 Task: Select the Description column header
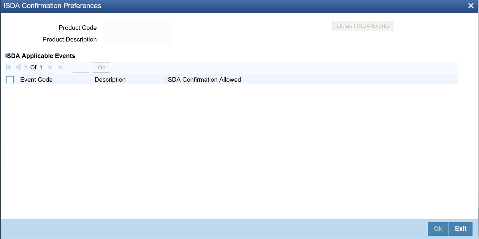[110, 79]
